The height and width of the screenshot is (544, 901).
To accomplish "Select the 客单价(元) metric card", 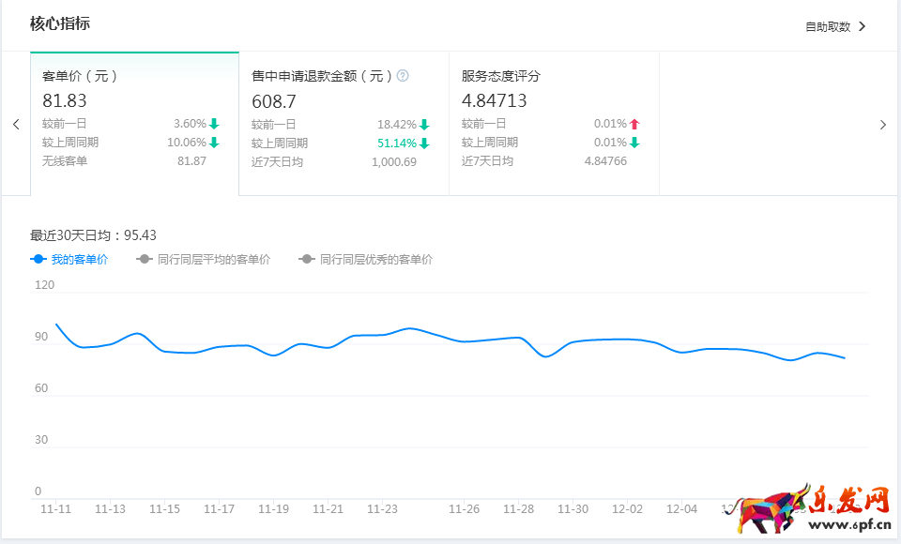I will point(134,123).
